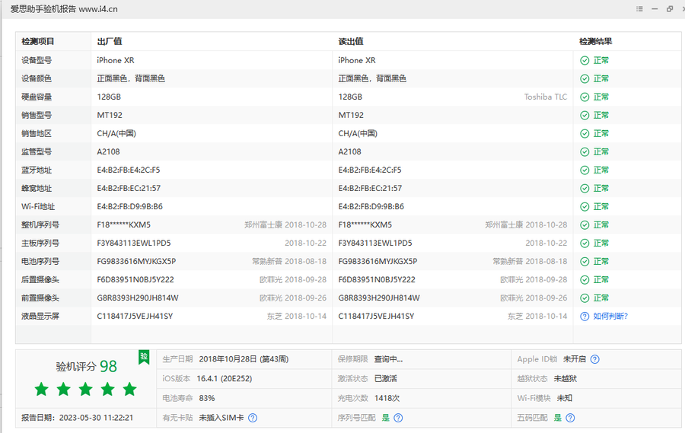This screenshot has width=685, height=433.
Task: Open the 如何判断? link
Action: 610,317
